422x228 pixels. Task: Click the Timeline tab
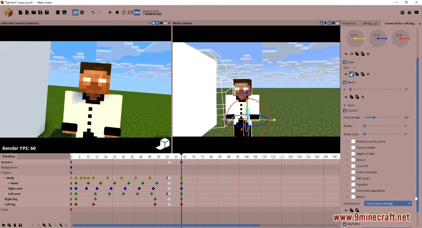(x=8, y=156)
